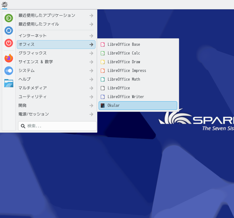Select the グラフィックス category
Screen dimensions: 234x218
56,53
